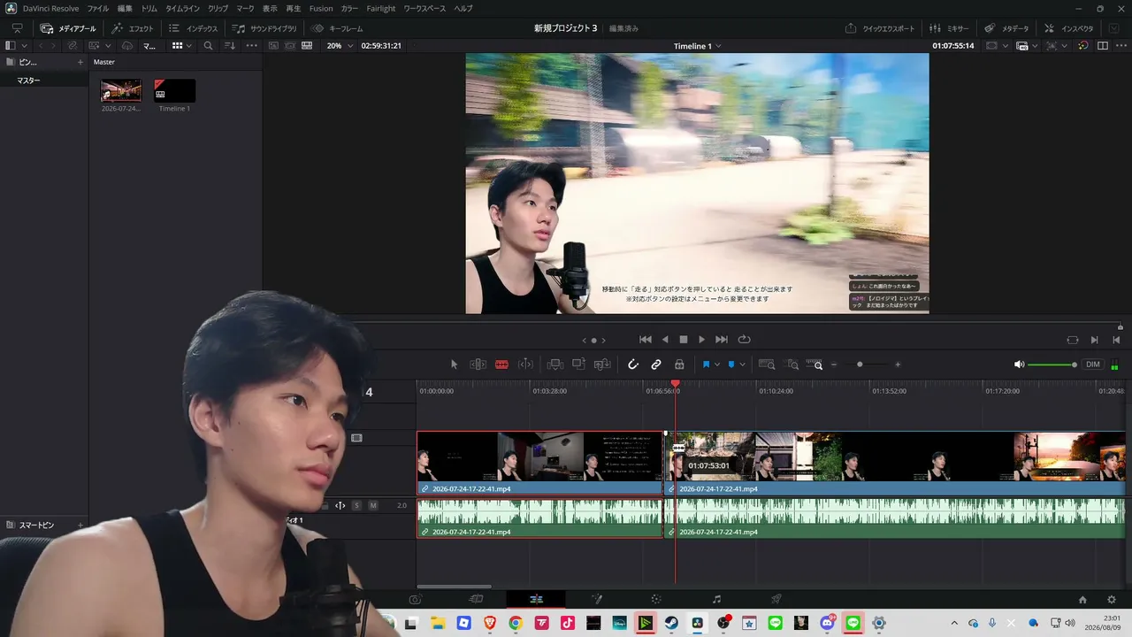The width and height of the screenshot is (1132, 637).
Task: Open the viewer options ellipsis menu
Action: tap(1120, 46)
